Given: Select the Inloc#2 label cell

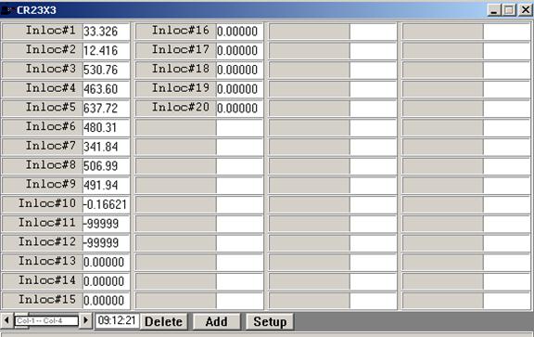Looking at the screenshot, I should (x=43, y=50).
